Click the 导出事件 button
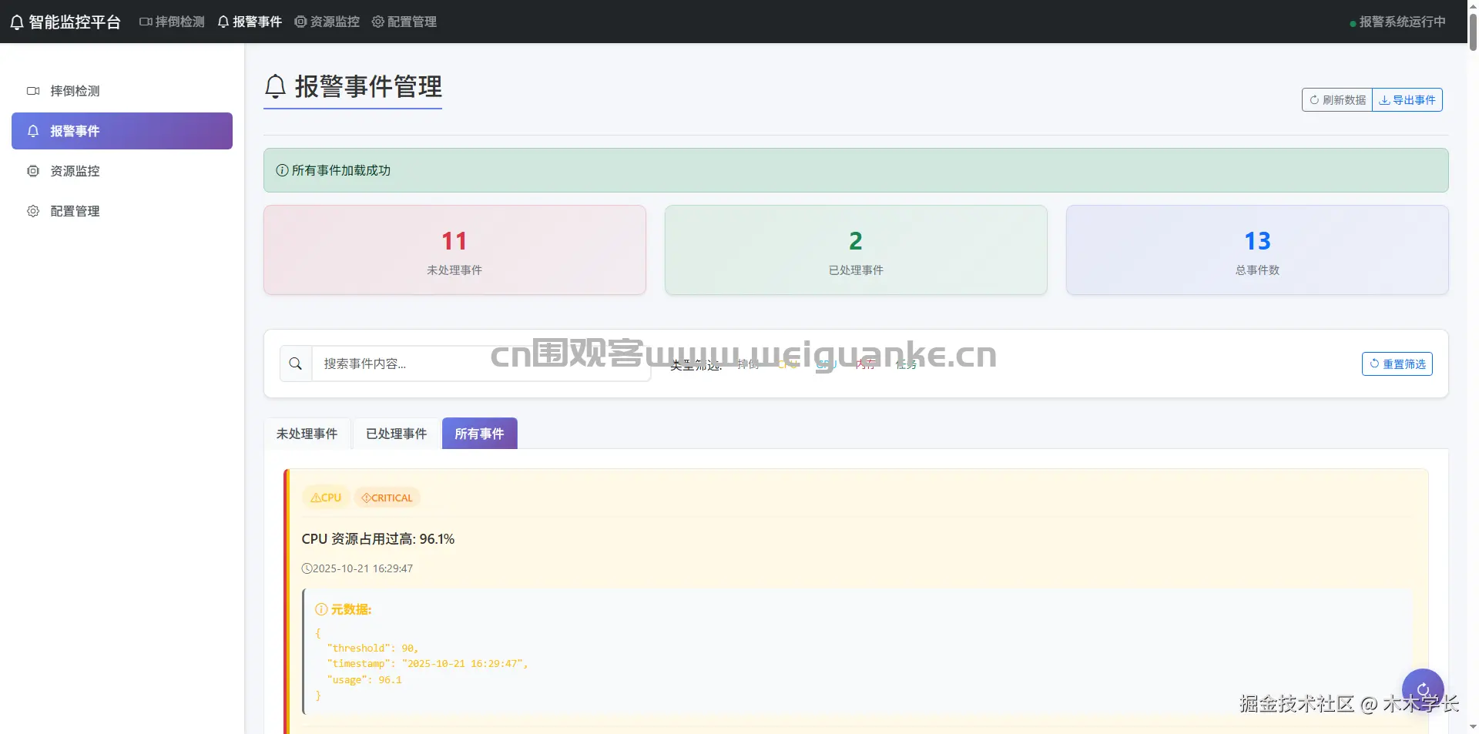 coord(1407,100)
